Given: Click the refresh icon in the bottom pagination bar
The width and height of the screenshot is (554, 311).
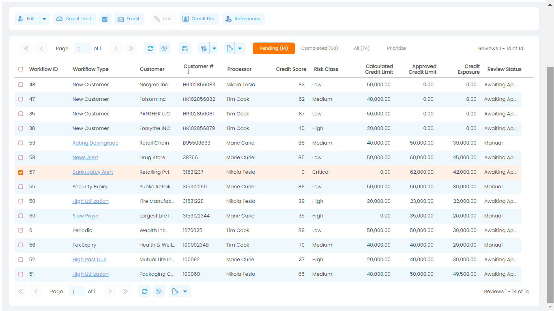Looking at the screenshot, I should click(x=144, y=292).
